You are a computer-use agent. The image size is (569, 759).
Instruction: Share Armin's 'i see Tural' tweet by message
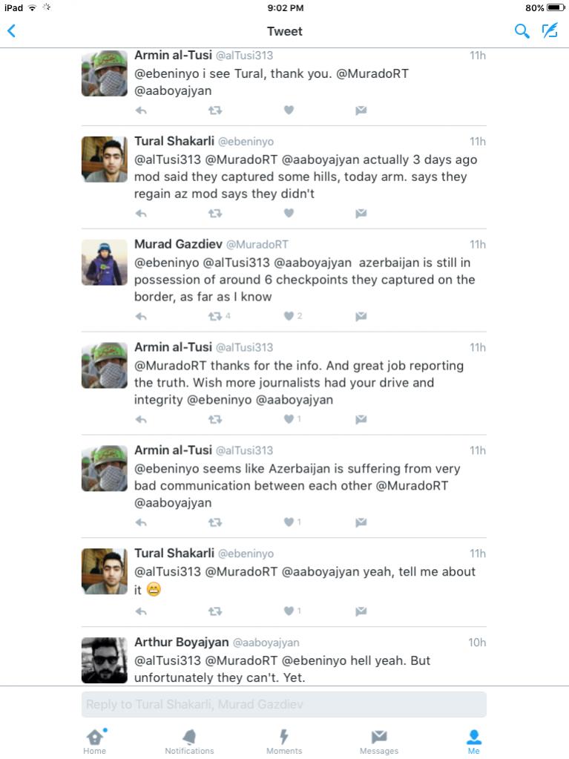tap(361, 110)
